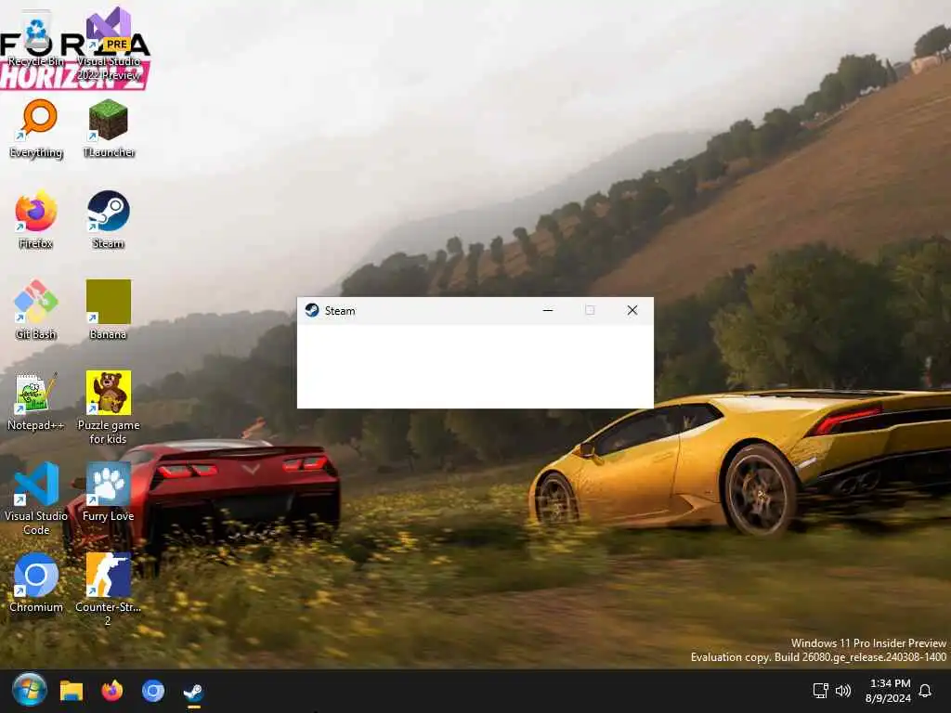
Task: Select the Banana desktop shortcut
Action: click(109, 310)
